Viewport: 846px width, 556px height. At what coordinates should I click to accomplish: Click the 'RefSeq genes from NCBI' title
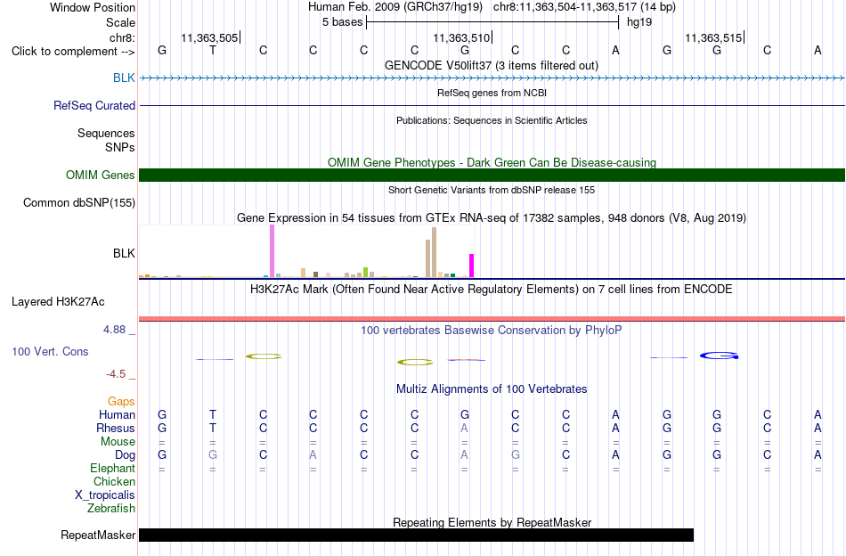coord(492,93)
